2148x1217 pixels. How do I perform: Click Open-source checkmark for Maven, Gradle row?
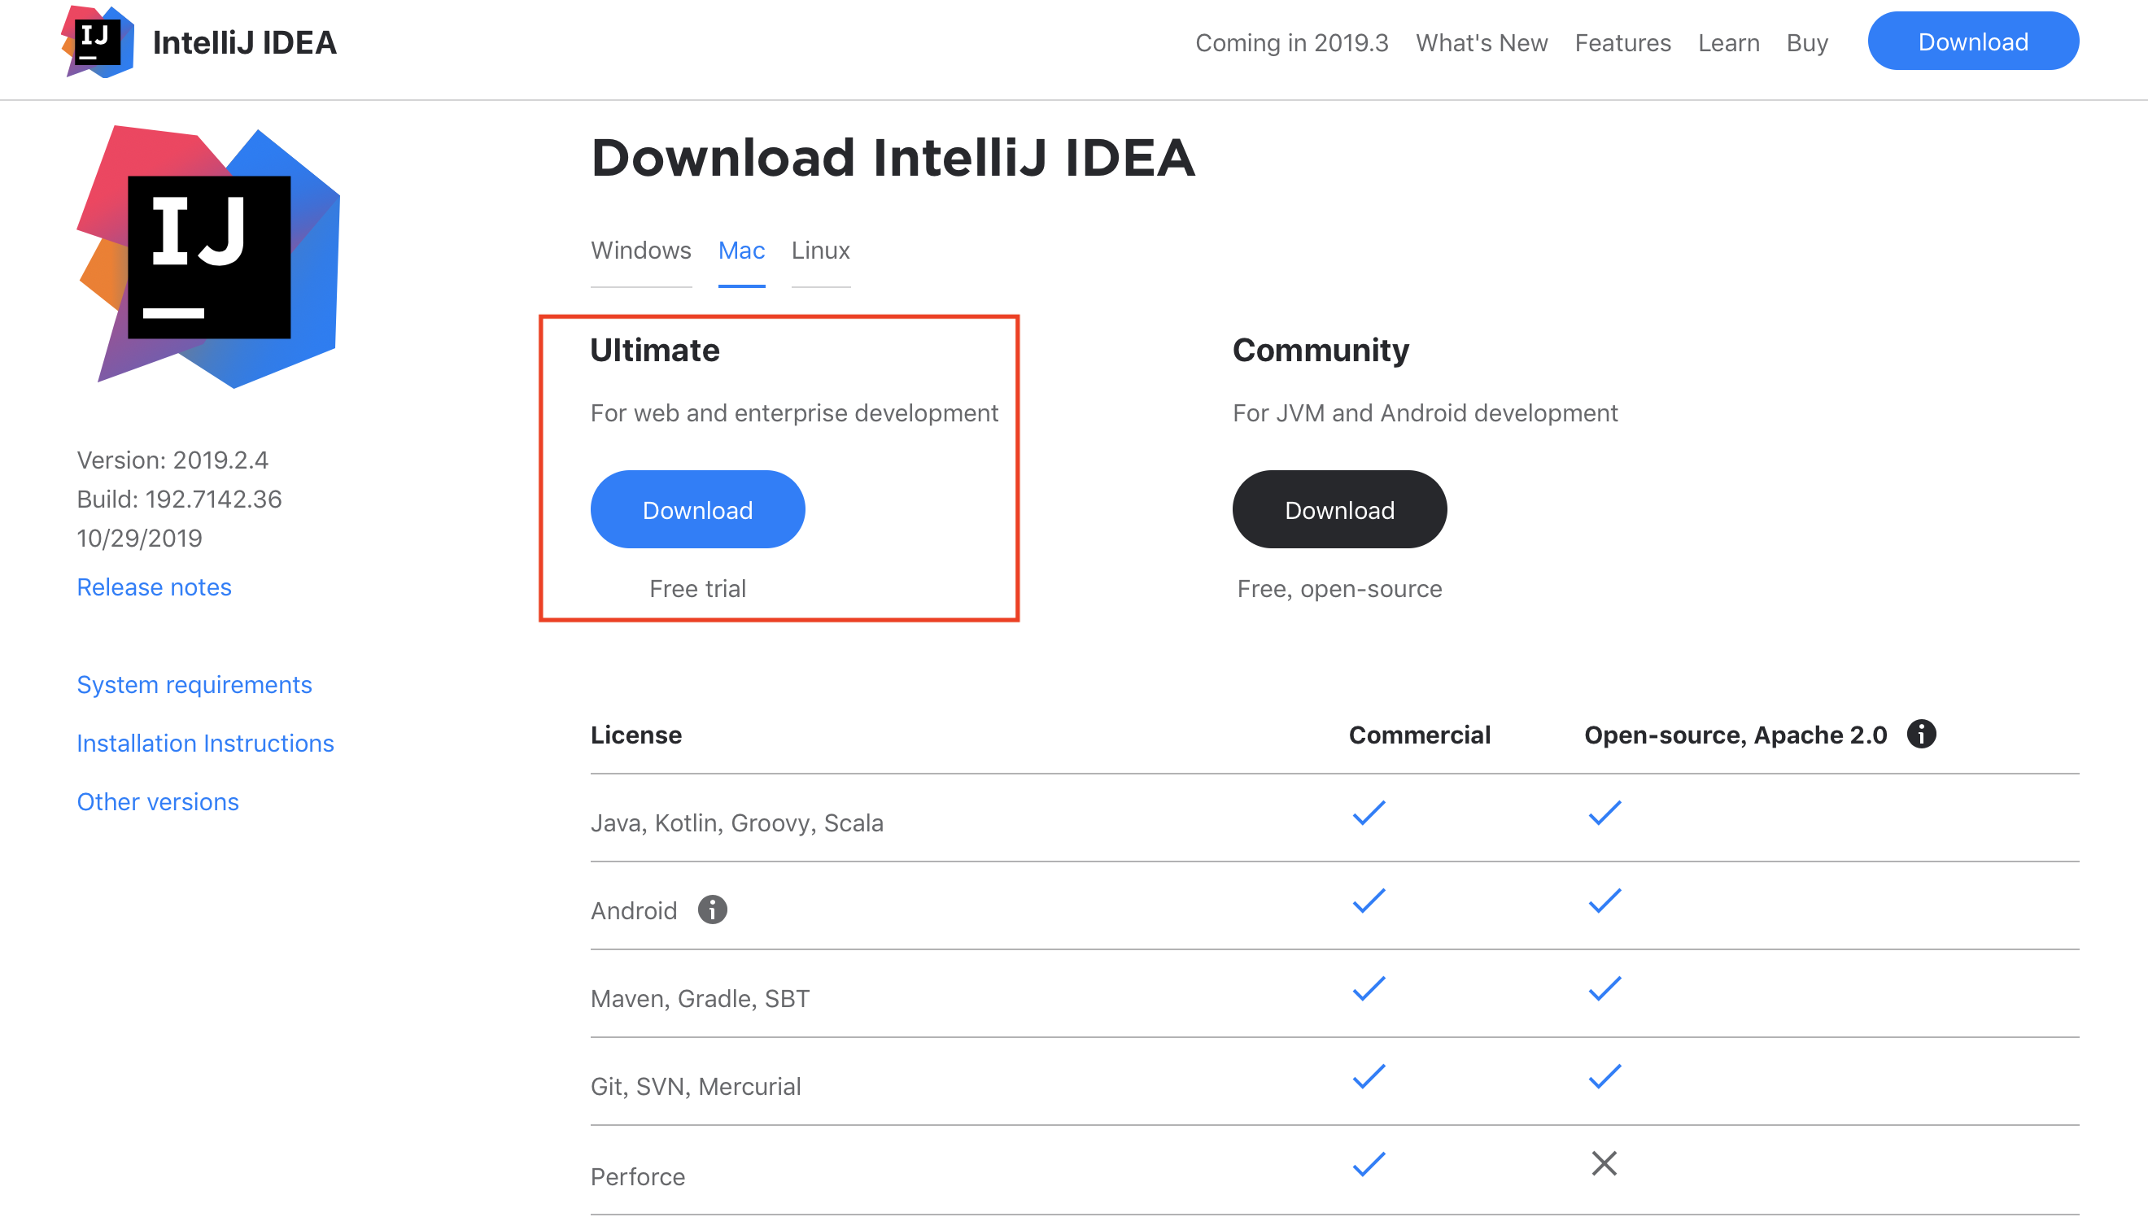[1604, 988]
